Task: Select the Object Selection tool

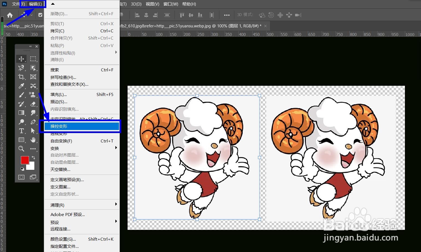Action: pos(33,68)
